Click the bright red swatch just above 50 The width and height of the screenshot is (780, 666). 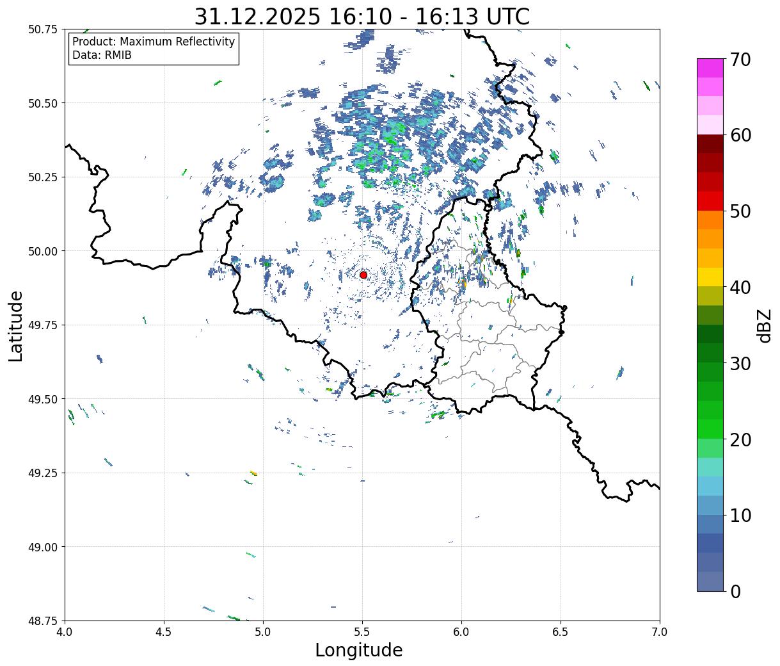(710, 200)
